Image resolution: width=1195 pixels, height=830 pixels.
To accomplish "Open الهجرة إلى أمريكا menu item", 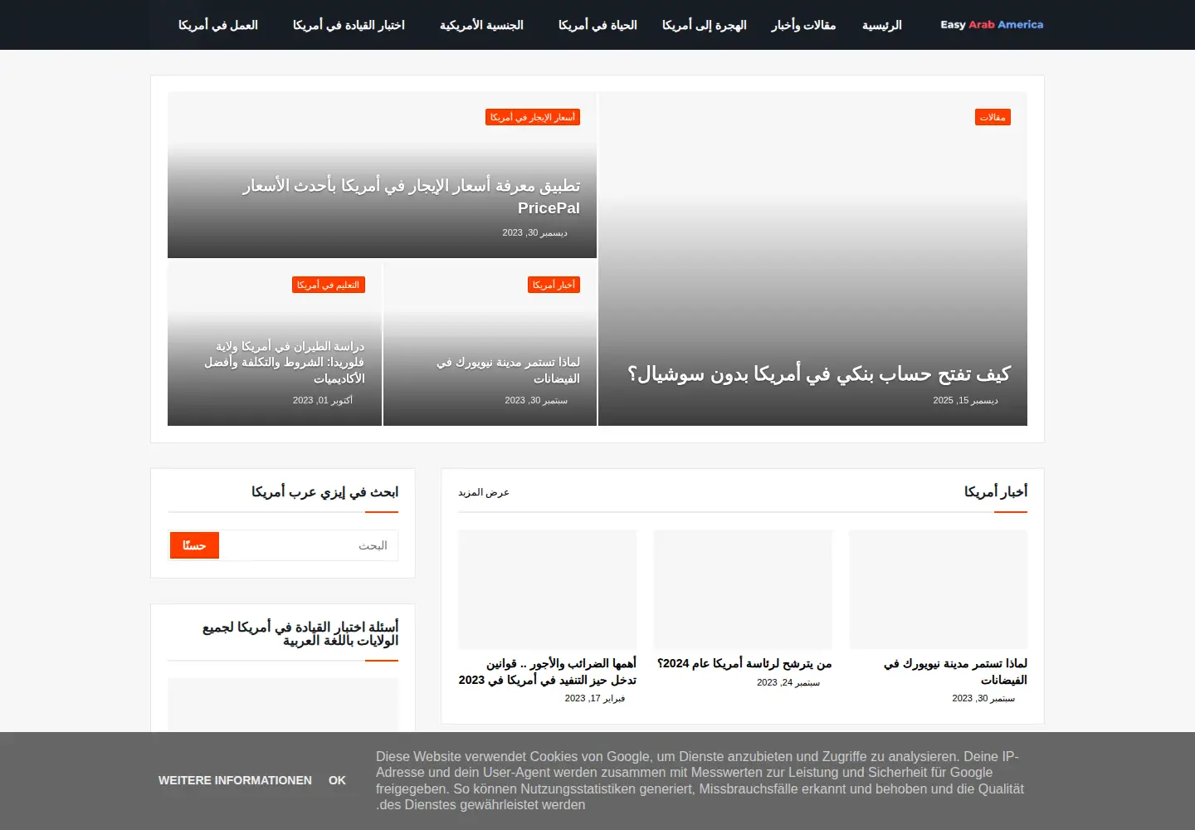I will 705,25.
